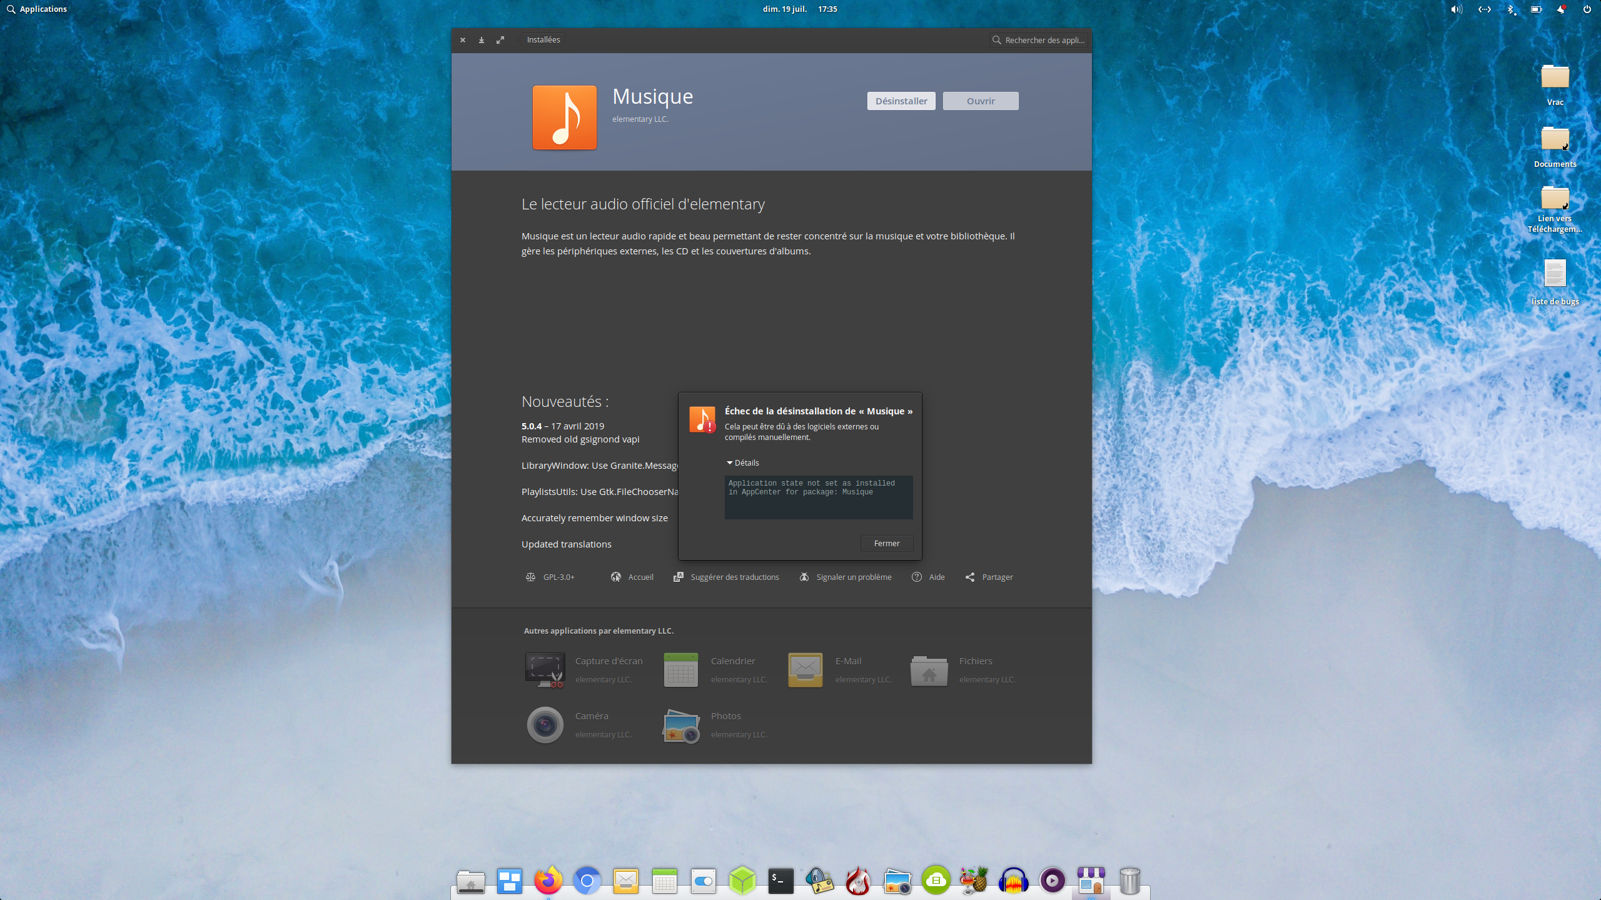Open the GPL-3.0+ license link
Screen dimensions: 1601x900
[x=550, y=577]
